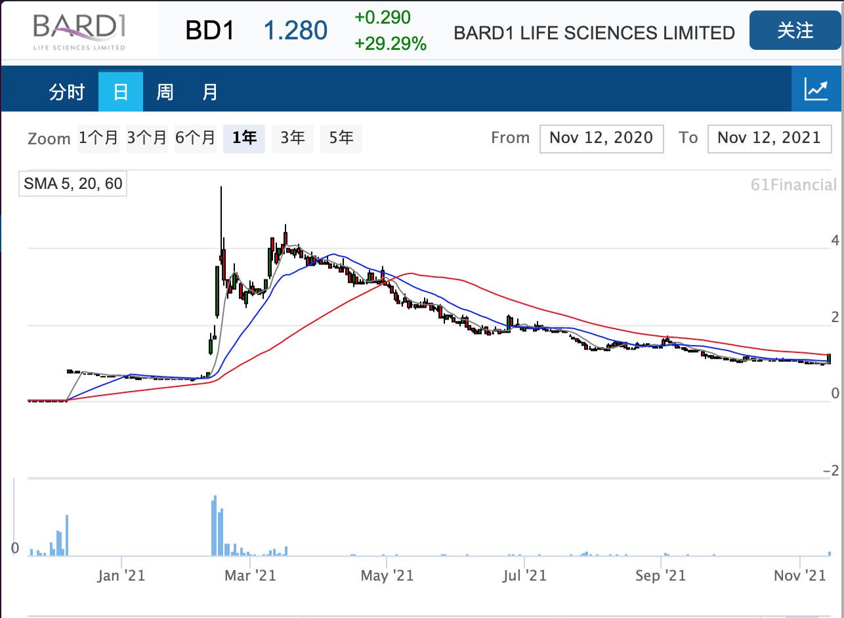Set zoom range to 3年
844x618 pixels.
click(293, 138)
